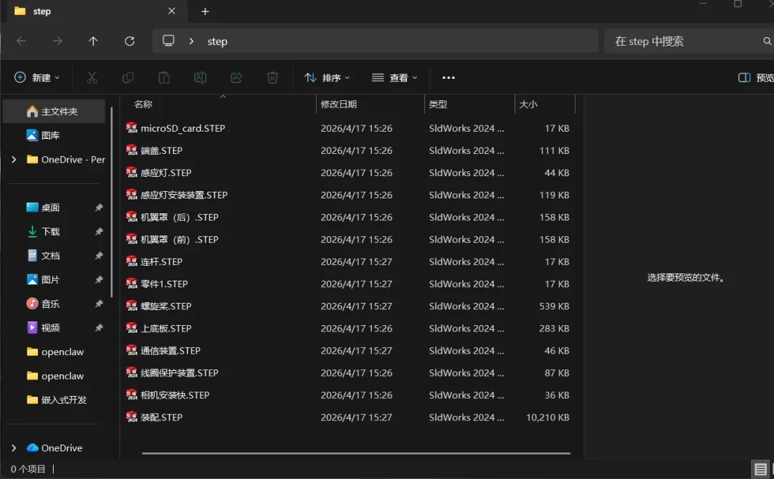Expand the address bar chevron before step

pos(191,41)
